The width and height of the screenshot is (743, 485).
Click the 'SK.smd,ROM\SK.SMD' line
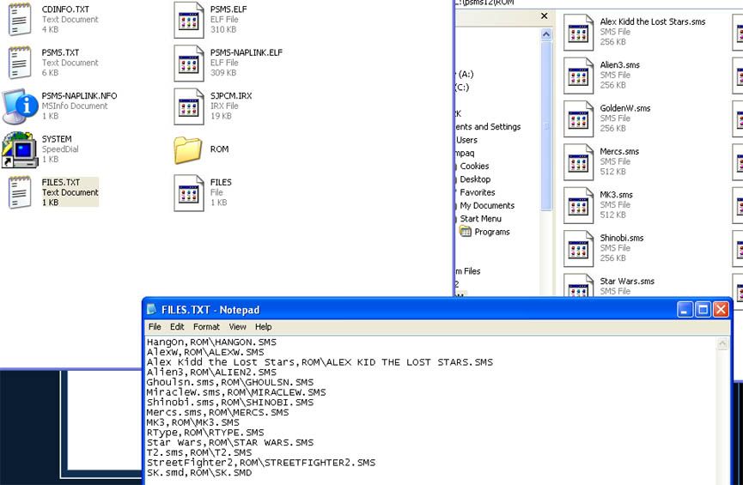tap(199, 473)
